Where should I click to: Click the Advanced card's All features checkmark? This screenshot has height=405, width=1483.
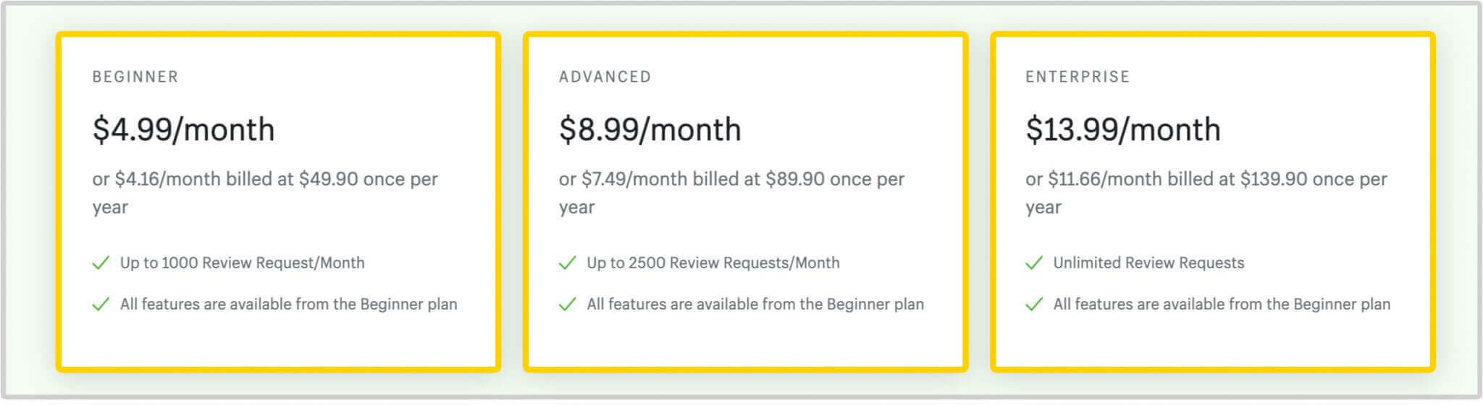pos(568,304)
